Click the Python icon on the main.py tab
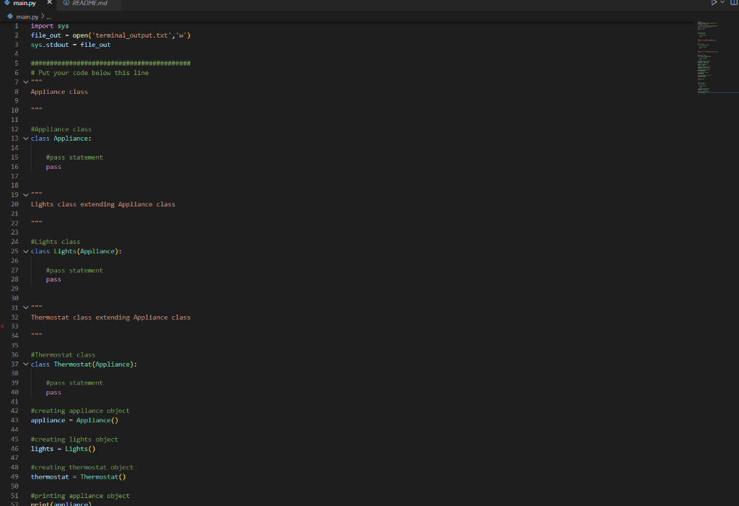 pyautogui.click(x=6, y=3)
